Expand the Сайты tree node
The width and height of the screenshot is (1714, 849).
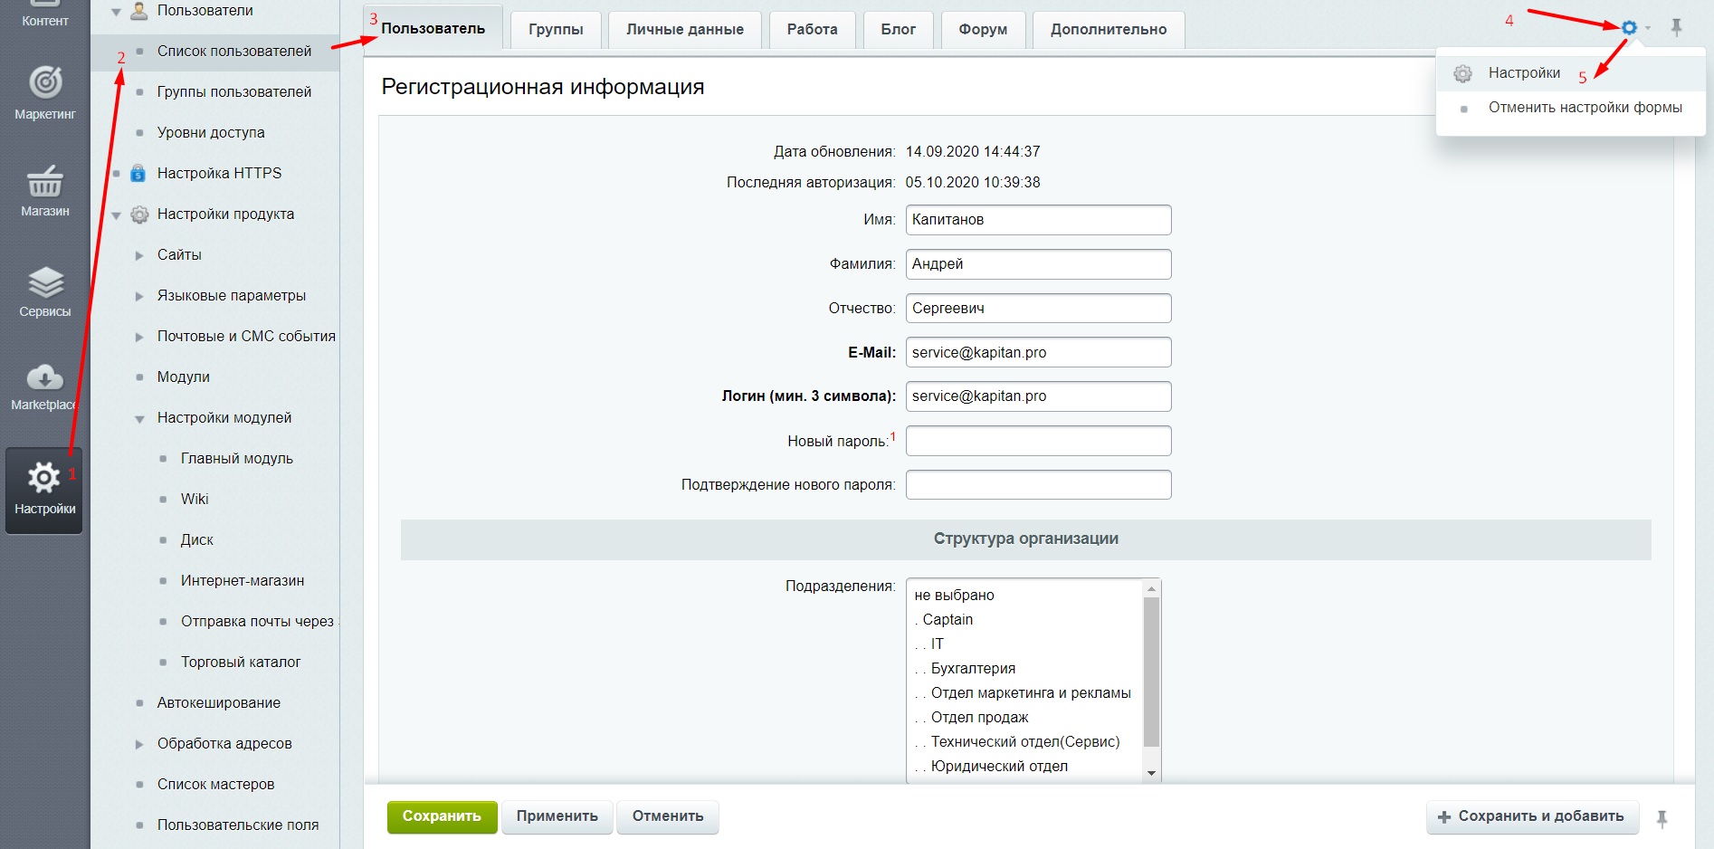tap(139, 255)
